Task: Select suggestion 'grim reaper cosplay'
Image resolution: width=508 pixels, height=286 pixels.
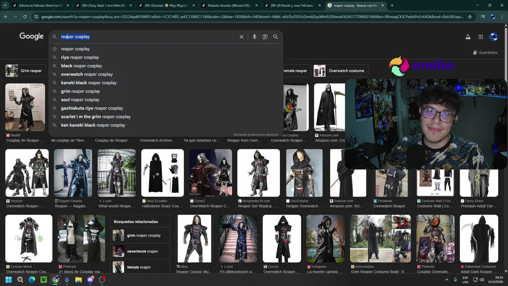Action: [165, 91]
